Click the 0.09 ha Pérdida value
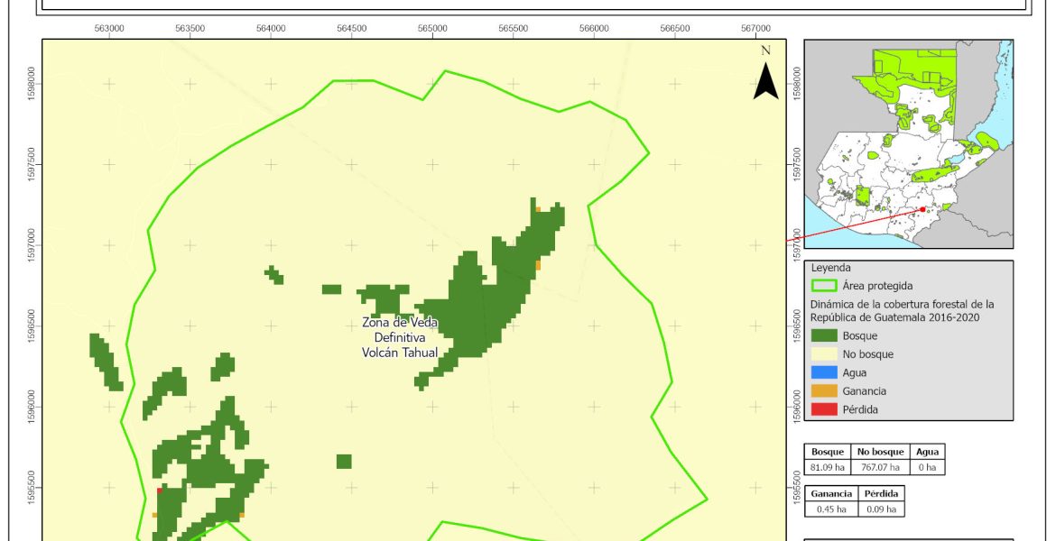 click(880, 509)
